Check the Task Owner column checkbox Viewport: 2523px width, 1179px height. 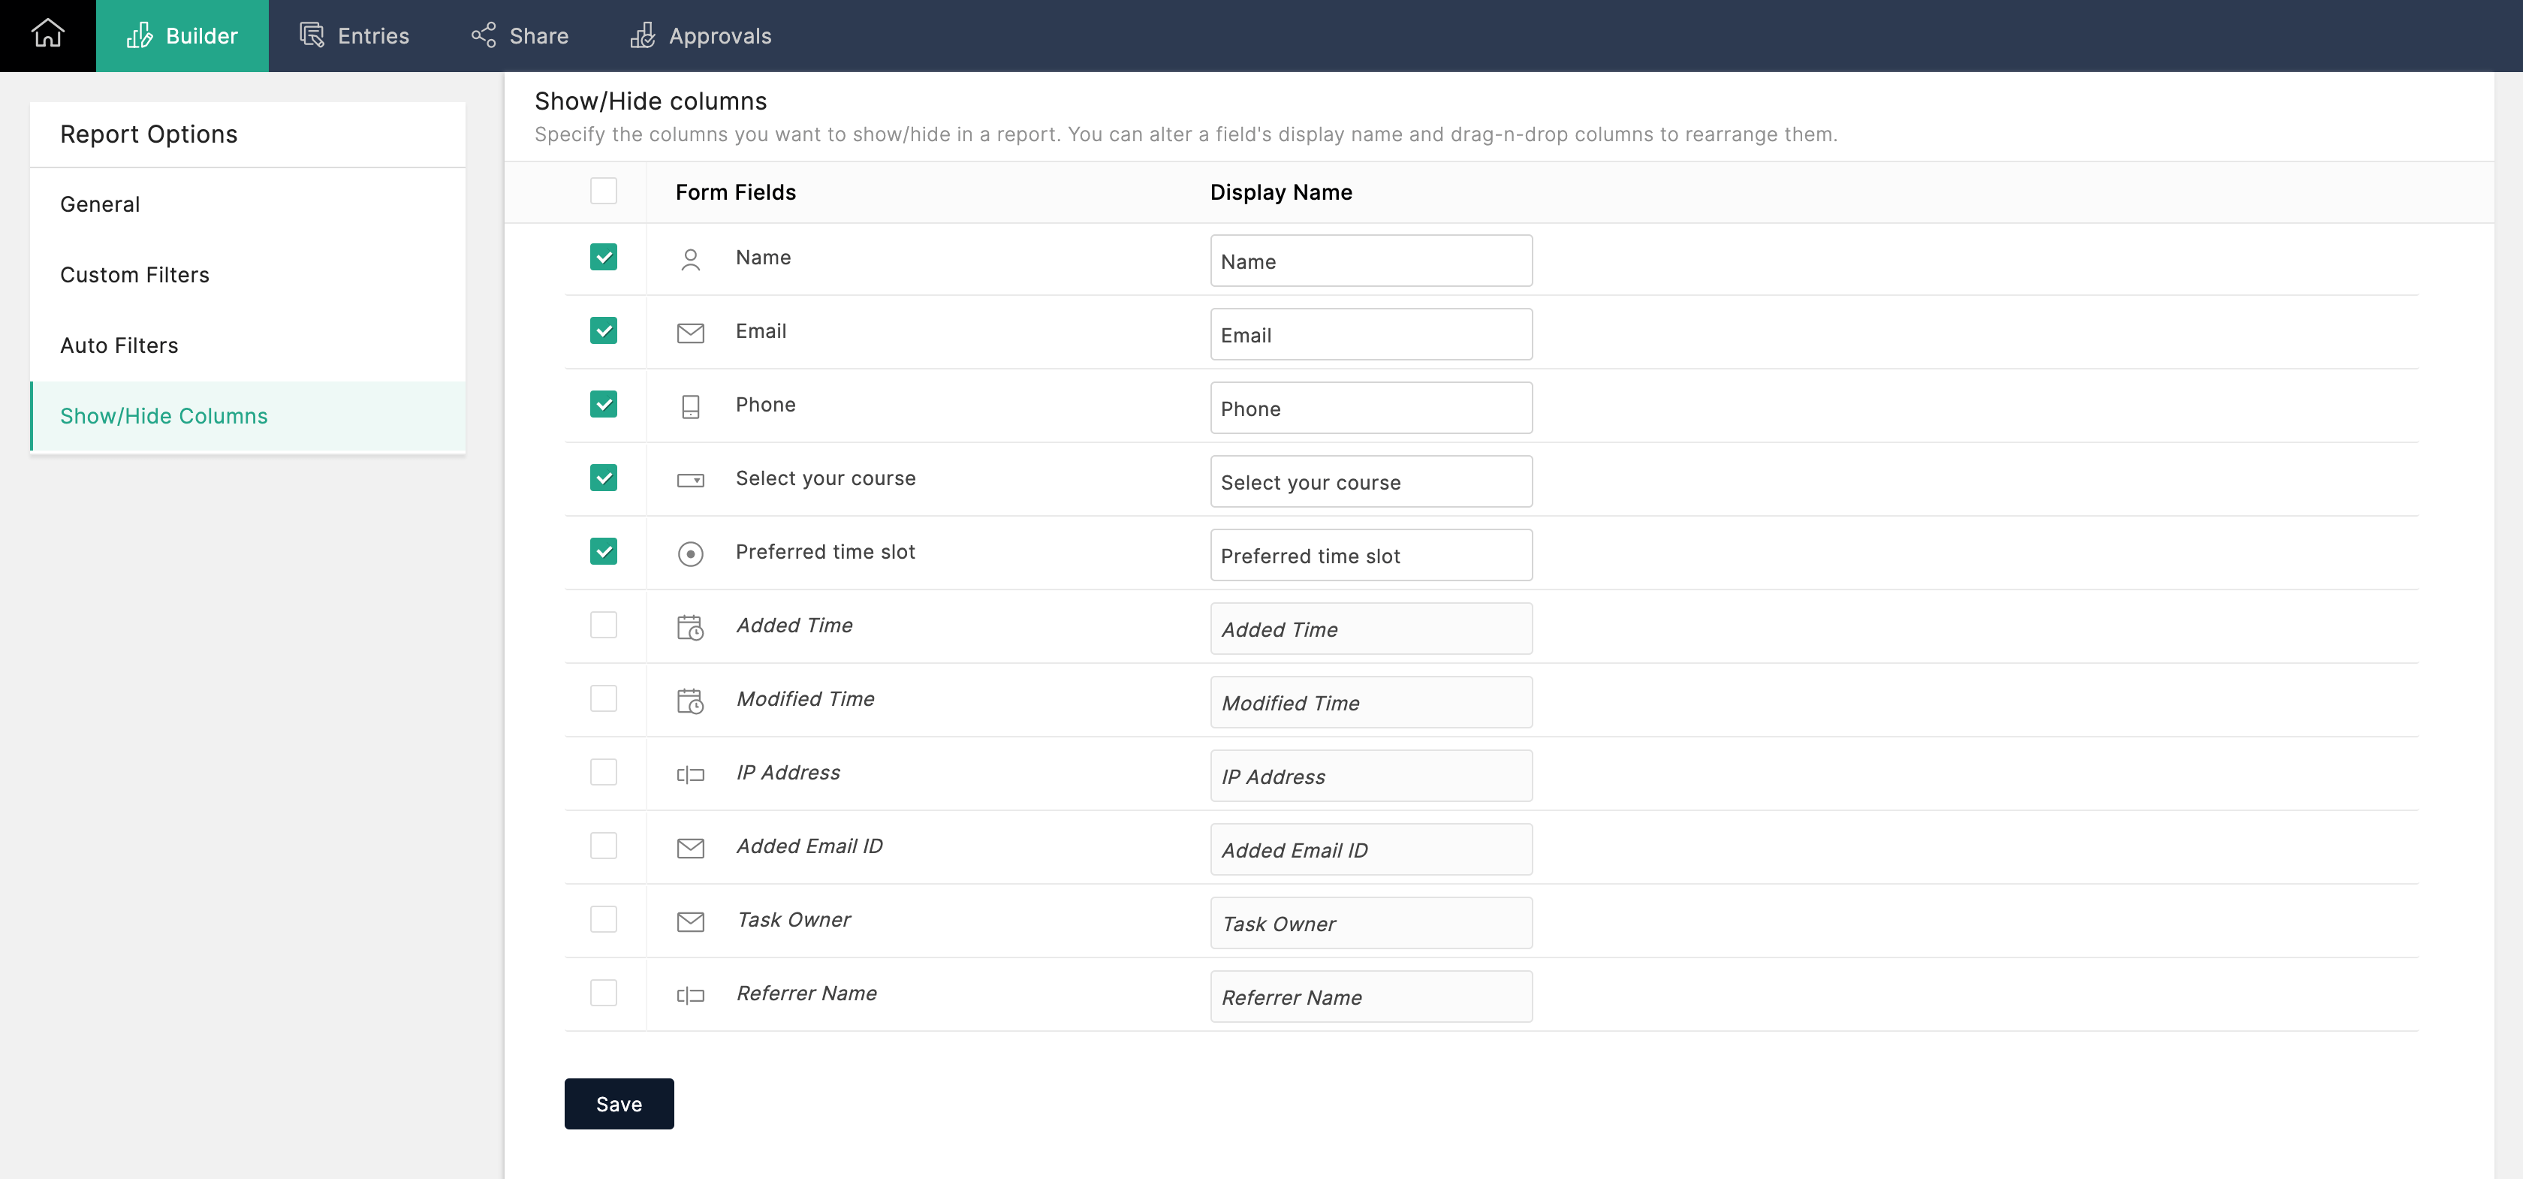pos(603,918)
